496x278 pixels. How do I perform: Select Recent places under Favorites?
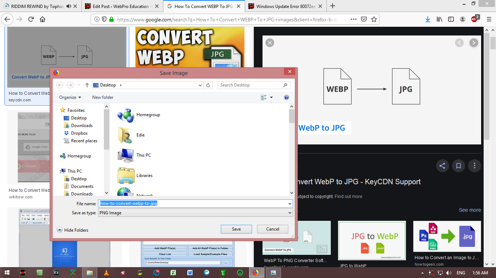click(x=84, y=141)
